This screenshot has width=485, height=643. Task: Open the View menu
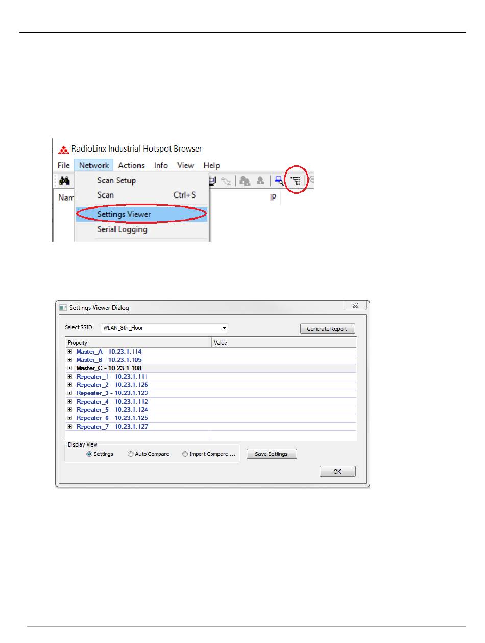click(x=185, y=165)
